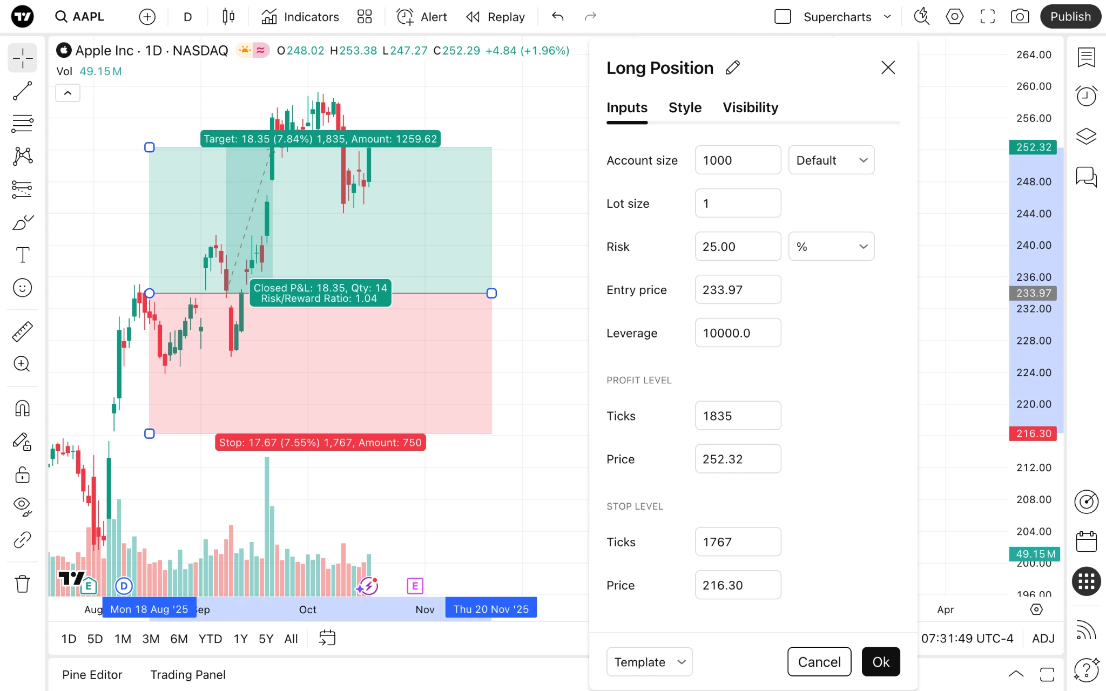Open the Risk percent unit dropdown

(x=831, y=246)
